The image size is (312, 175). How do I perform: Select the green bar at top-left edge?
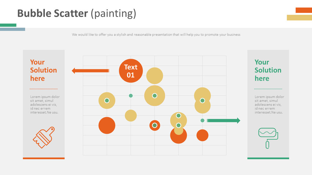pos(8,25)
